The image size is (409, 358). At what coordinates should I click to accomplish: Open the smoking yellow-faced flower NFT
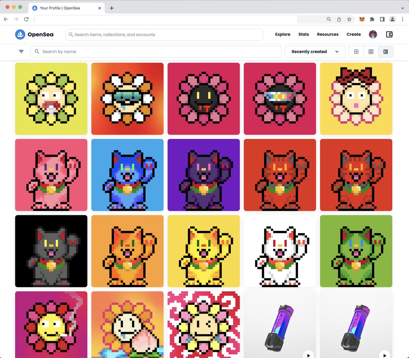51,325
